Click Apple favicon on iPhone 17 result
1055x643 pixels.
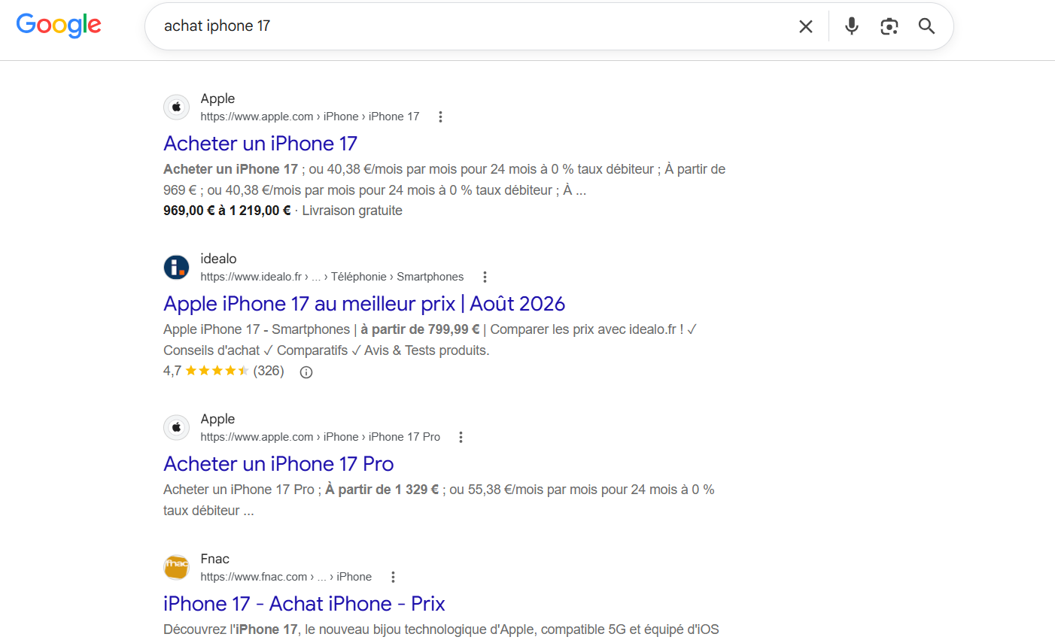coord(177,107)
